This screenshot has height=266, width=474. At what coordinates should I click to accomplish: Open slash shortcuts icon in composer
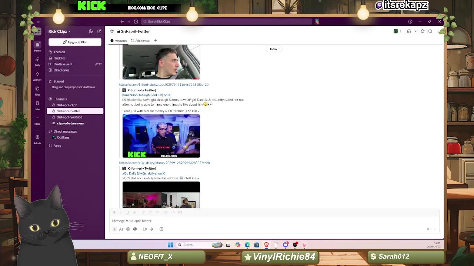pyautogui.click(x=161, y=229)
